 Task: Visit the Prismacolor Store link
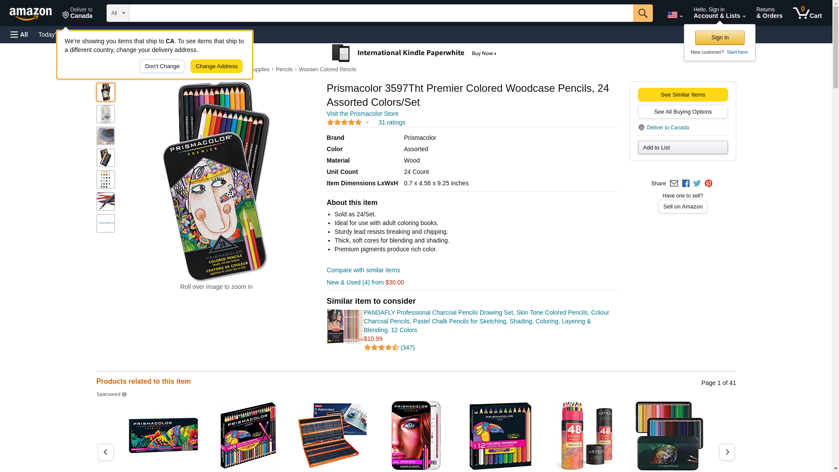362,114
